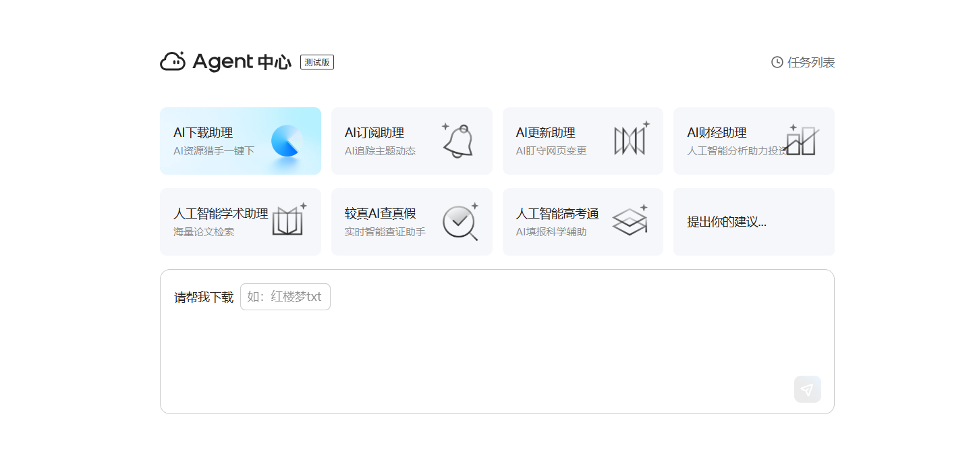Click the open book icon on 人工智能学术助理

(289, 221)
